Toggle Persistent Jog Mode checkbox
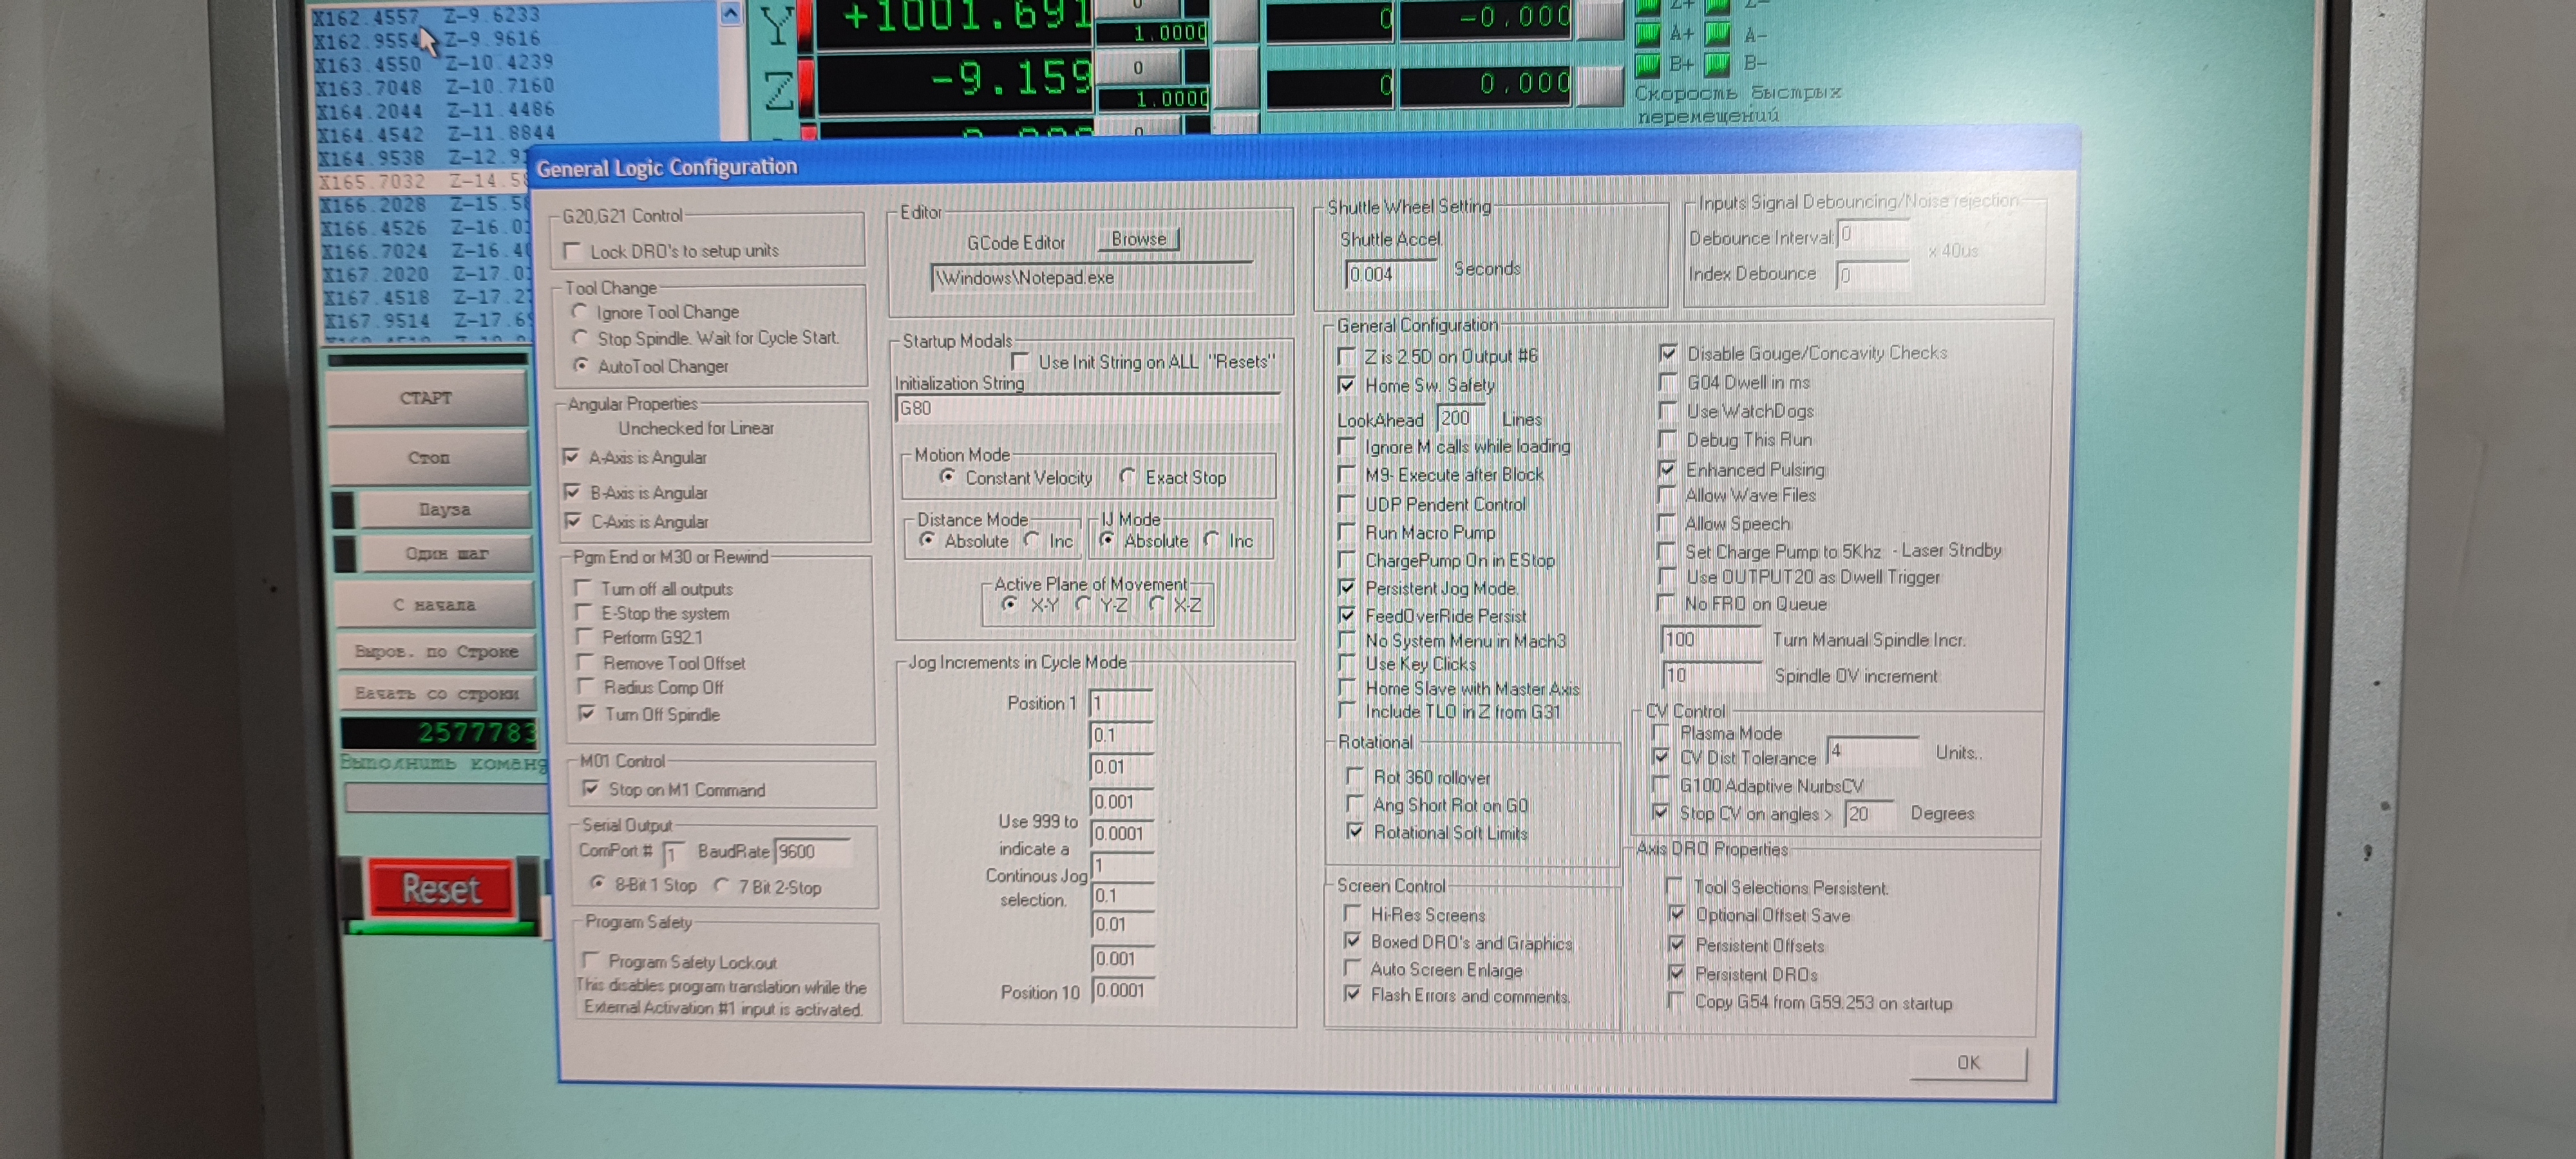This screenshot has width=2576, height=1159. (1347, 588)
